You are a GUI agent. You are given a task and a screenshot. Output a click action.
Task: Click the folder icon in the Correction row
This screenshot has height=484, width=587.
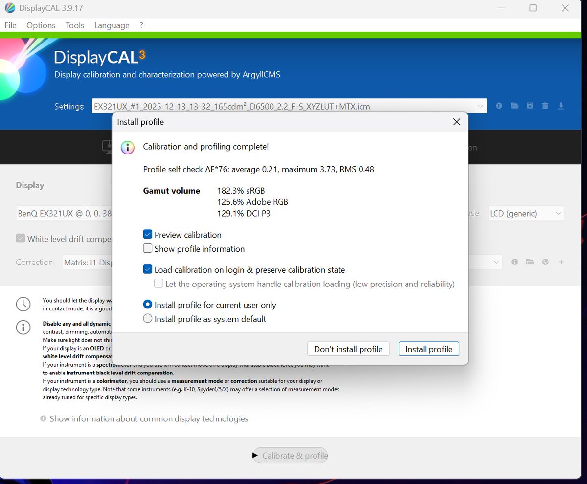(530, 262)
